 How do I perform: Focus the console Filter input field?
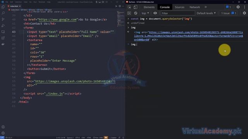(178, 13)
